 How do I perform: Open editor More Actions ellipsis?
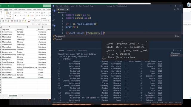point(181,9)
